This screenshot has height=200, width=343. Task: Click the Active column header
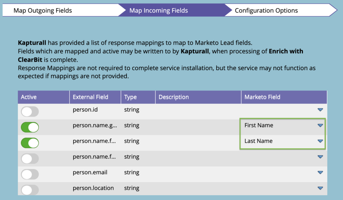click(x=44, y=97)
